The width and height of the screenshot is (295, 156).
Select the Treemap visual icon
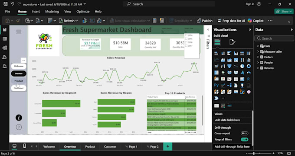216,73
